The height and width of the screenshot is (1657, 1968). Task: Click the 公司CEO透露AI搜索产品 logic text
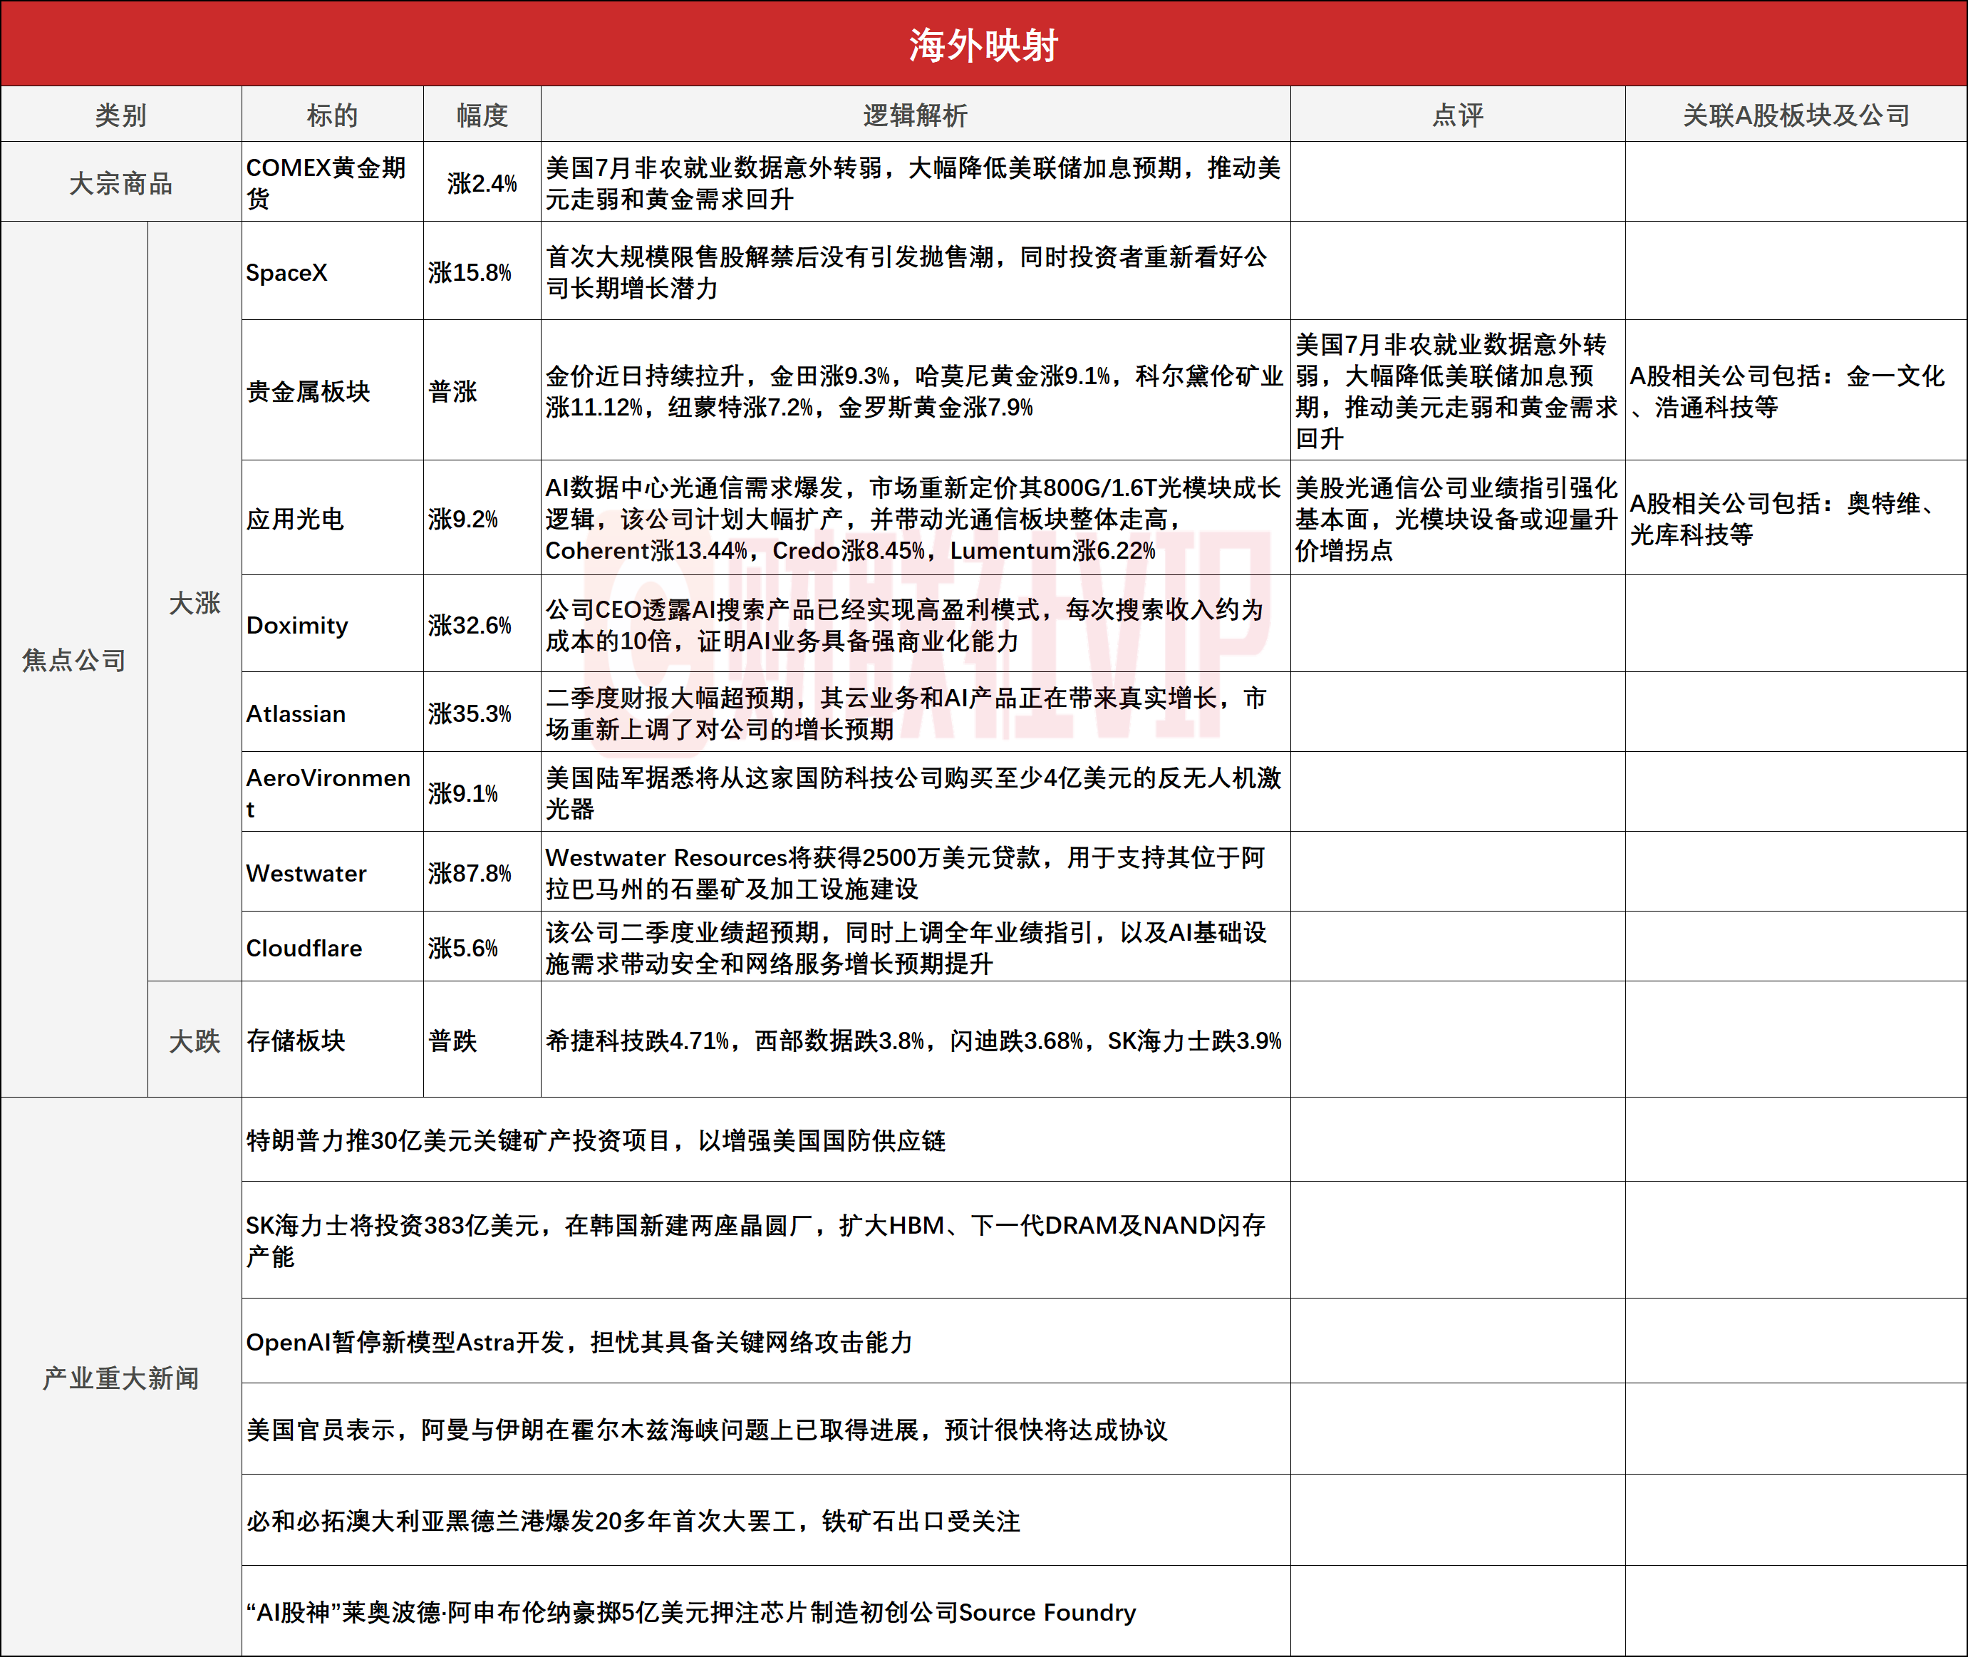[904, 624]
